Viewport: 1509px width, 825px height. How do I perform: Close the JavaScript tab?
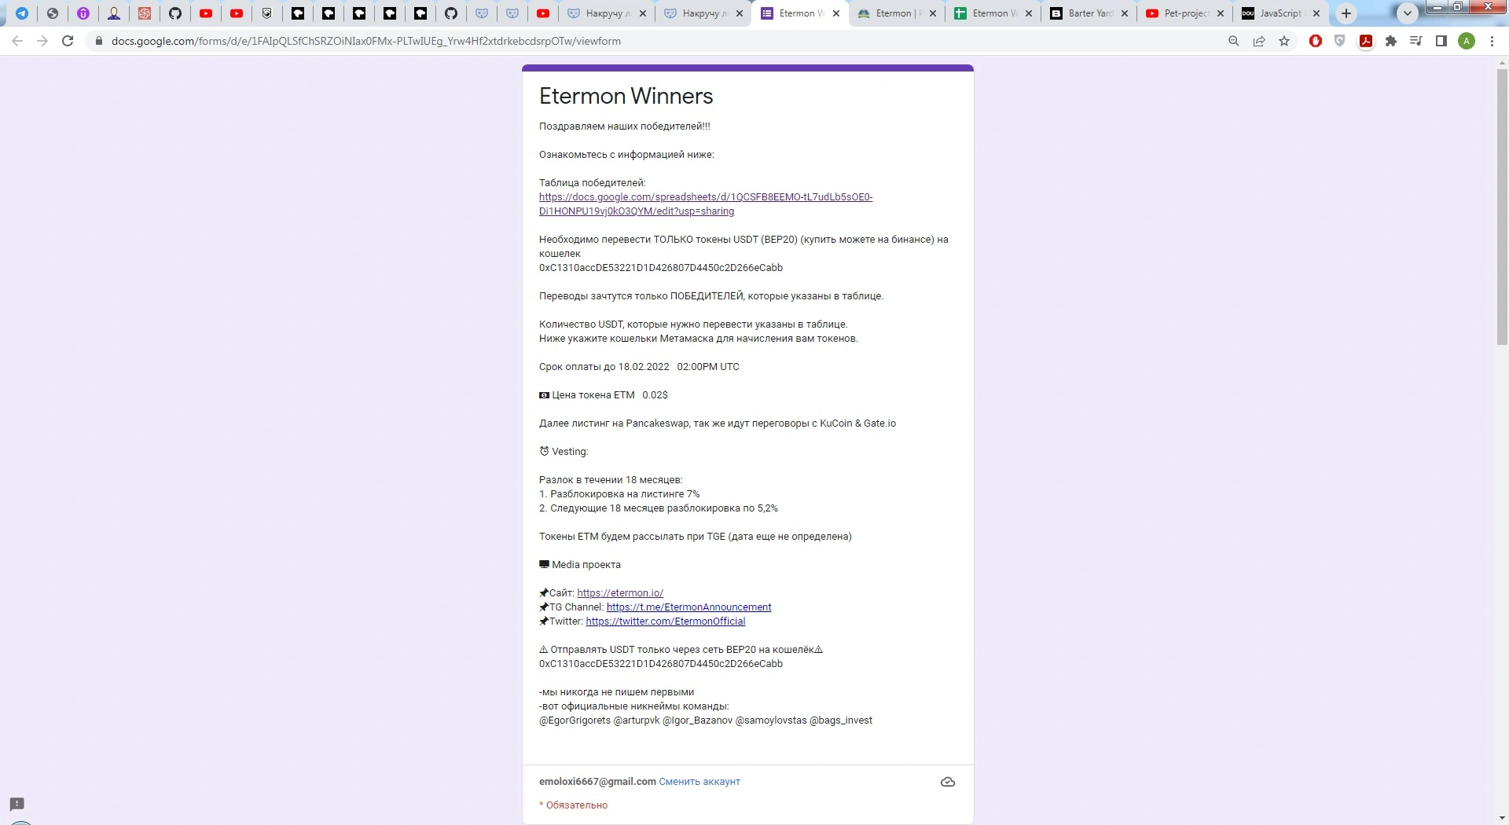(x=1316, y=13)
